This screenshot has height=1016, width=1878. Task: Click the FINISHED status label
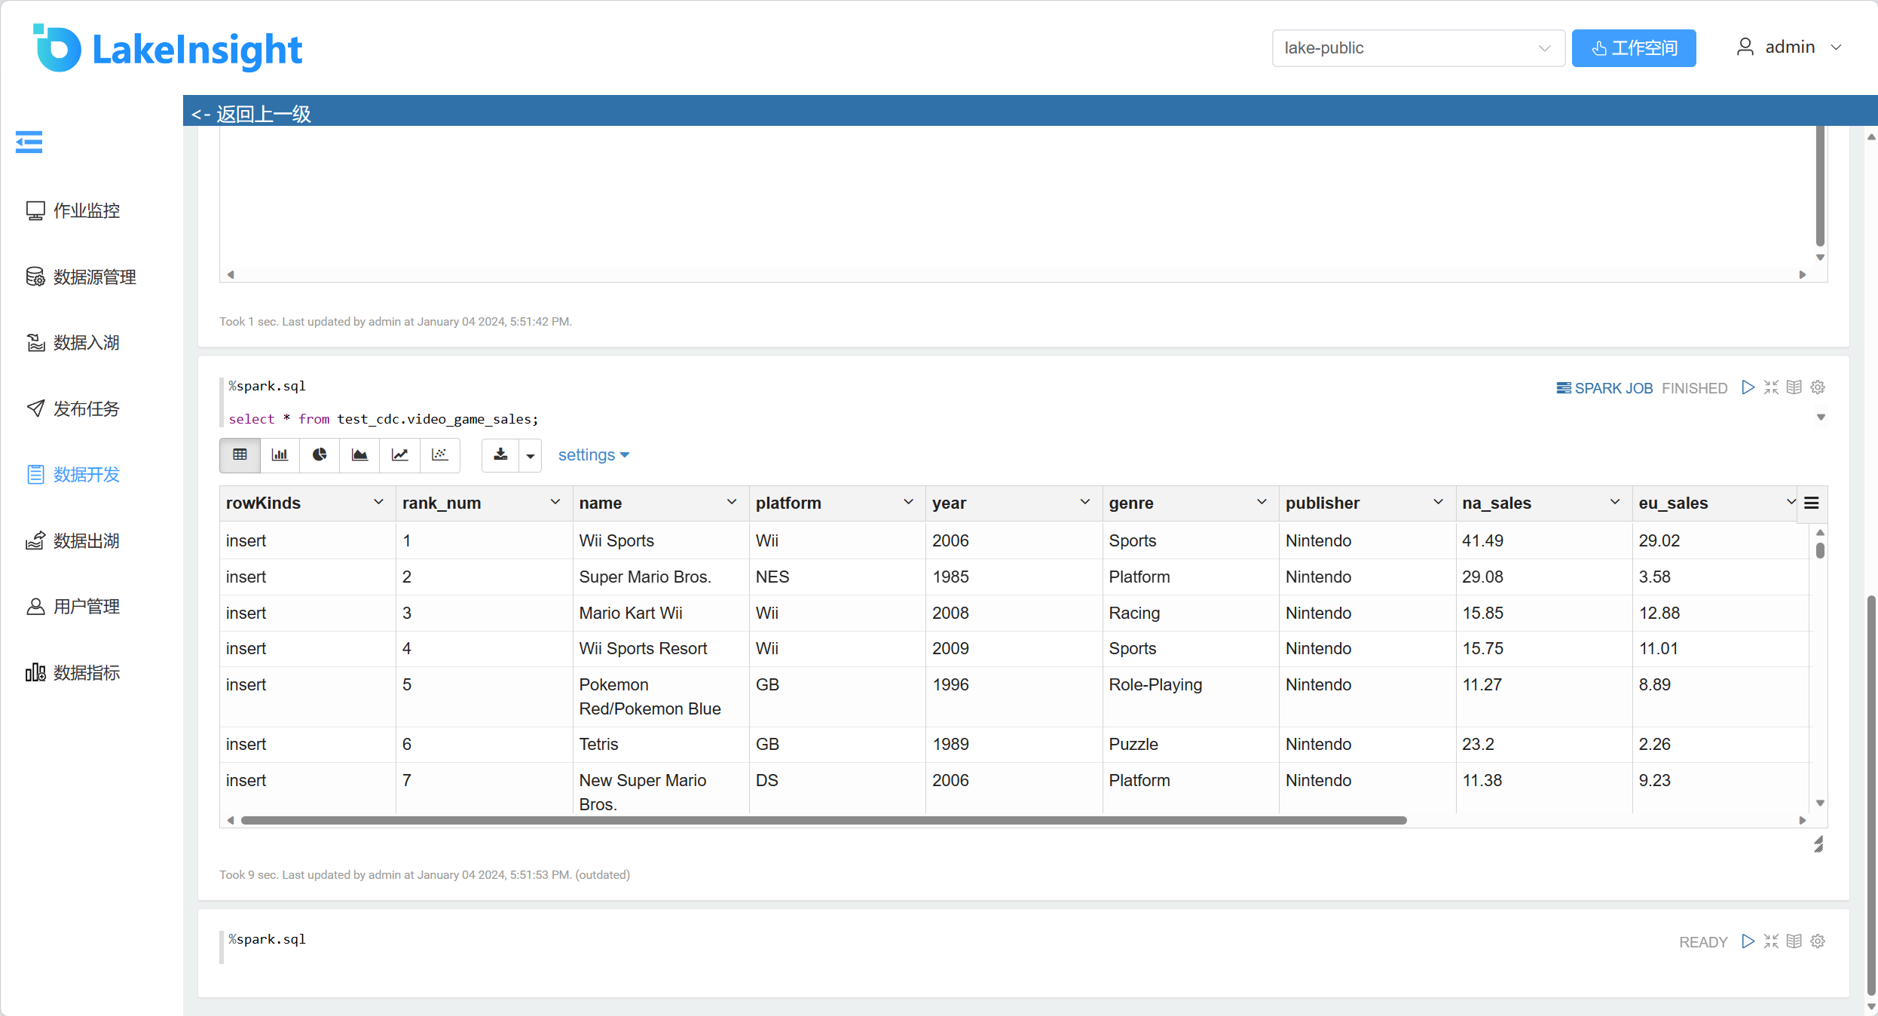coord(1695,388)
